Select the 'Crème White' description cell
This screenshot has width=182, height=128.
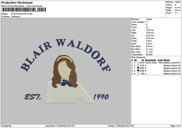151,63
